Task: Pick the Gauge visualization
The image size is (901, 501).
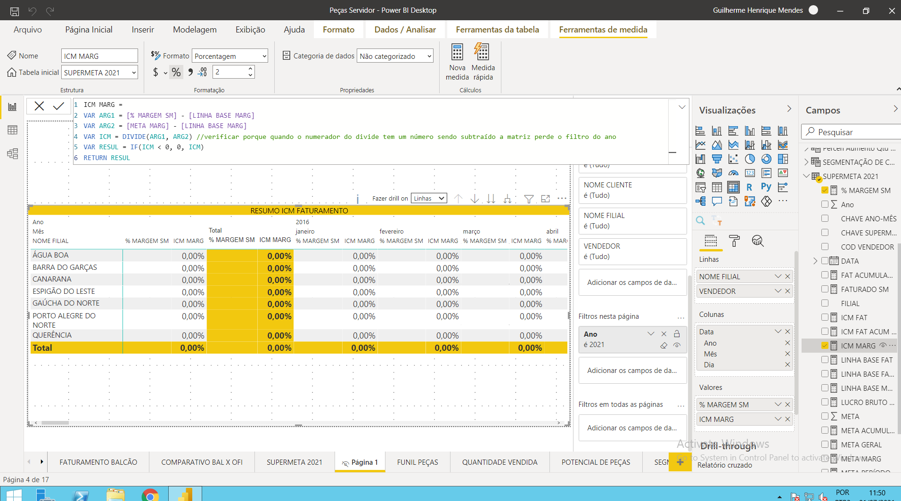Action: (x=733, y=173)
